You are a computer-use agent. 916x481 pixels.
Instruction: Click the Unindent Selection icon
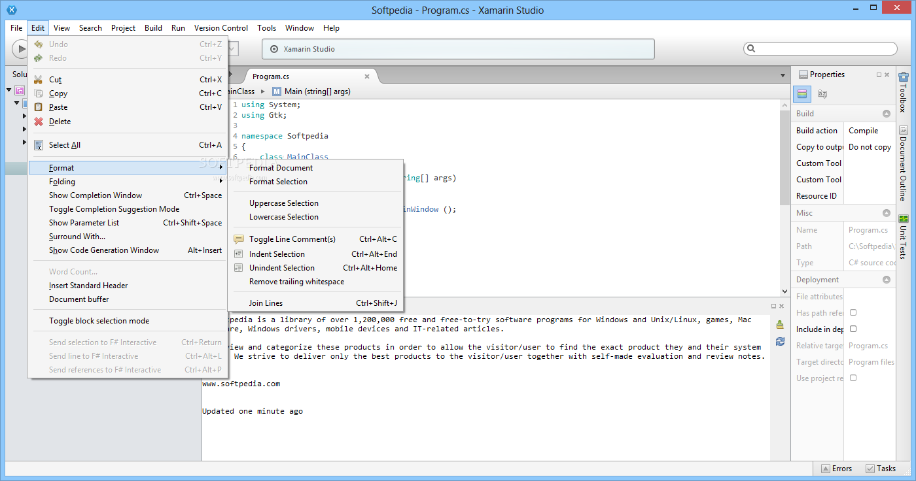(239, 268)
